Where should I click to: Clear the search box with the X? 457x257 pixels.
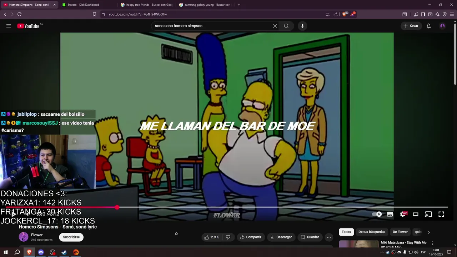(x=275, y=26)
